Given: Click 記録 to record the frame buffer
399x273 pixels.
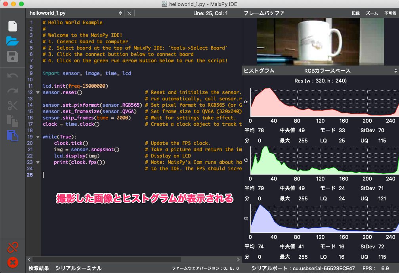Looking at the screenshot, I should (356, 13).
